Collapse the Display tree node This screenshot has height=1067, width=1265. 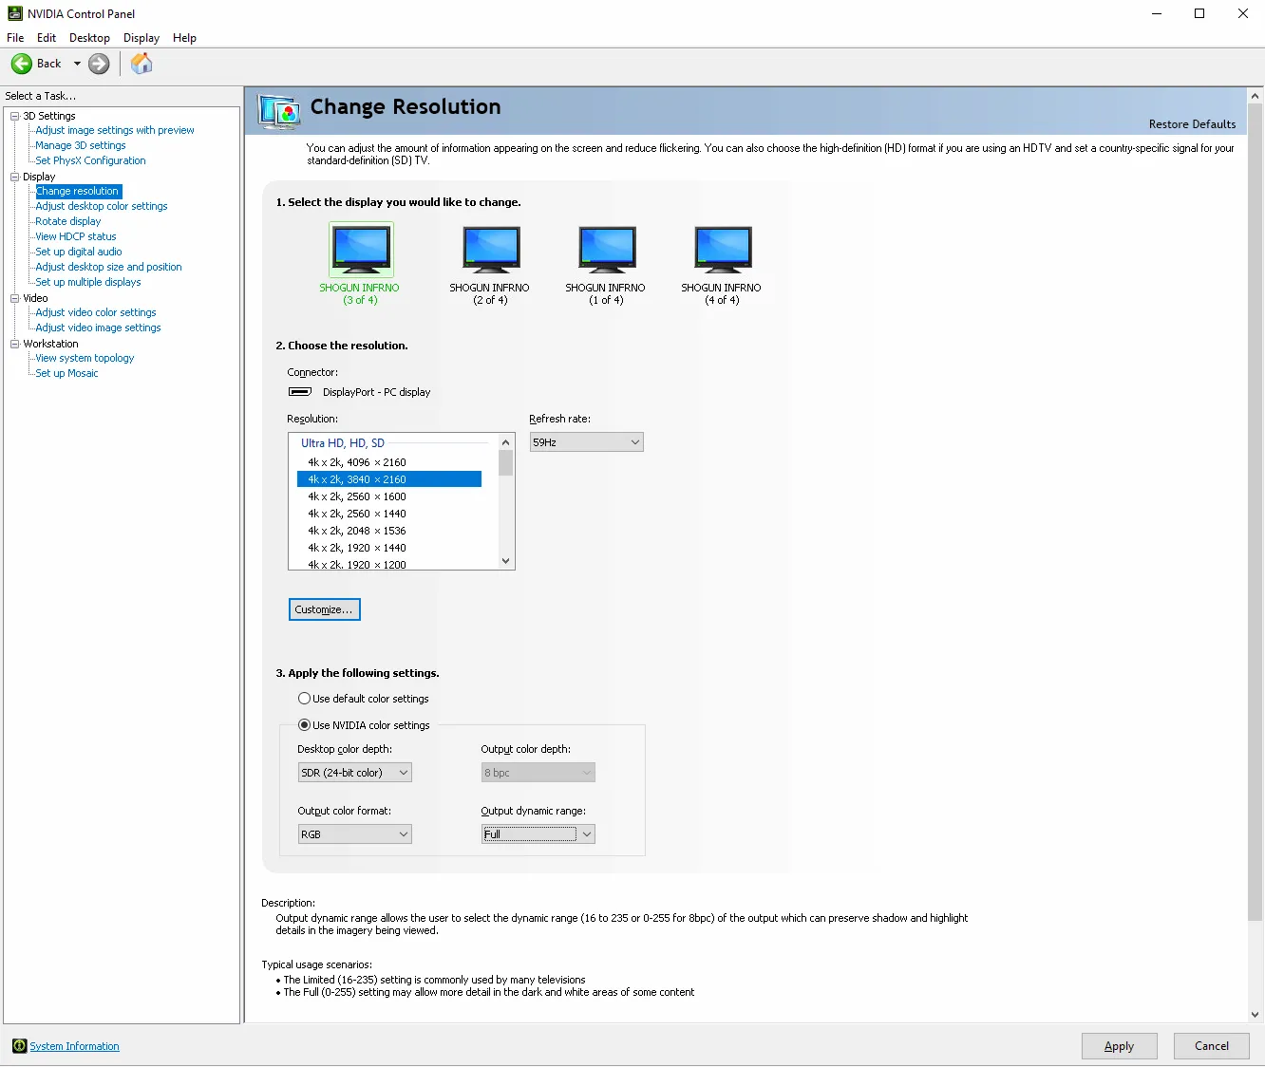click(15, 177)
